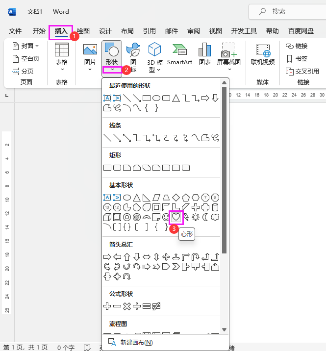The width and height of the screenshot is (326, 351).
Task: Select the heart shape in Basic Shapes
Action: (x=176, y=217)
